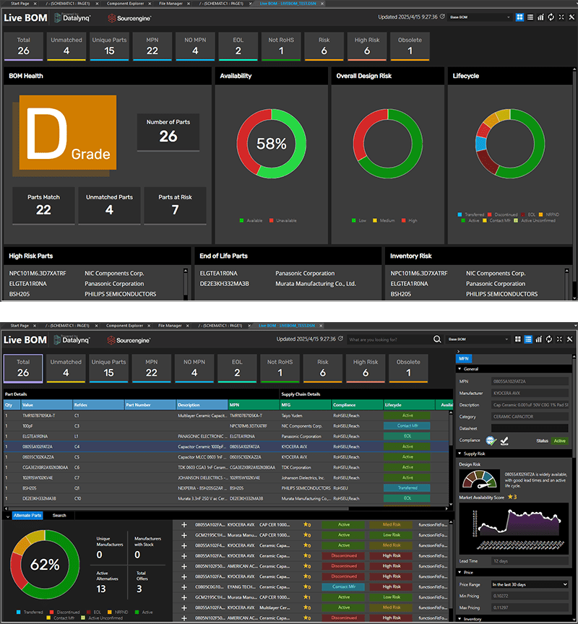This screenshot has height=624, width=578.
Task: Collapse the Price section
Action: (460, 572)
